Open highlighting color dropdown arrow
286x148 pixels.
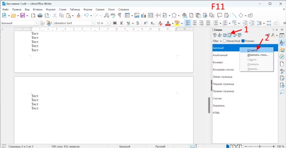182,23
